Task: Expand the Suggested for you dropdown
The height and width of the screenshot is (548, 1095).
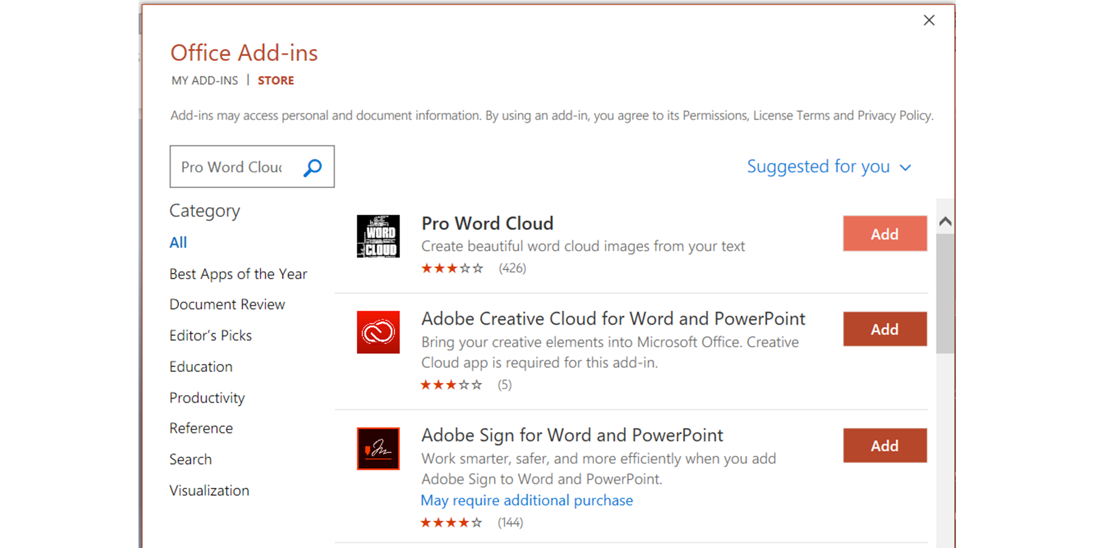Action: pos(829,167)
